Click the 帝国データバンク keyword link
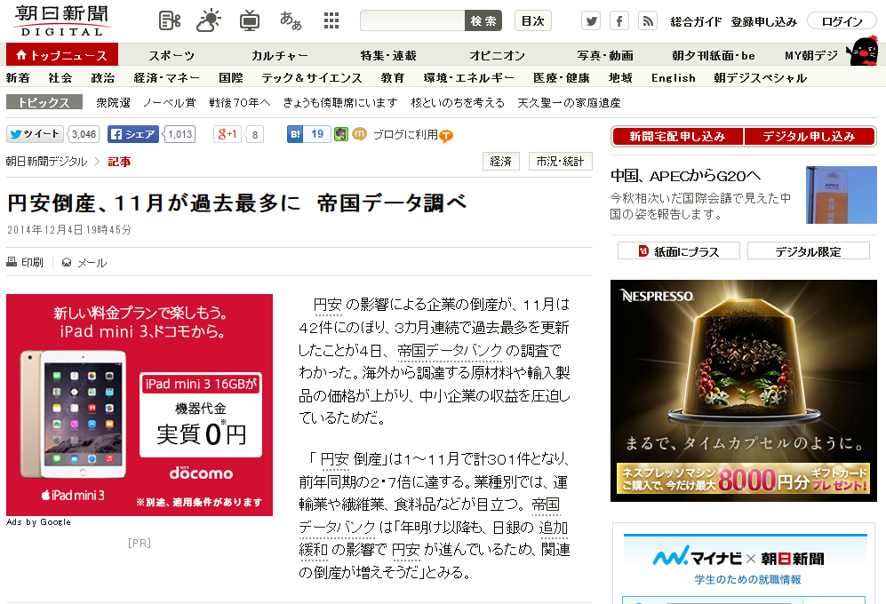Image resolution: width=886 pixels, height=604 pixels. click(x=450, y=351)
